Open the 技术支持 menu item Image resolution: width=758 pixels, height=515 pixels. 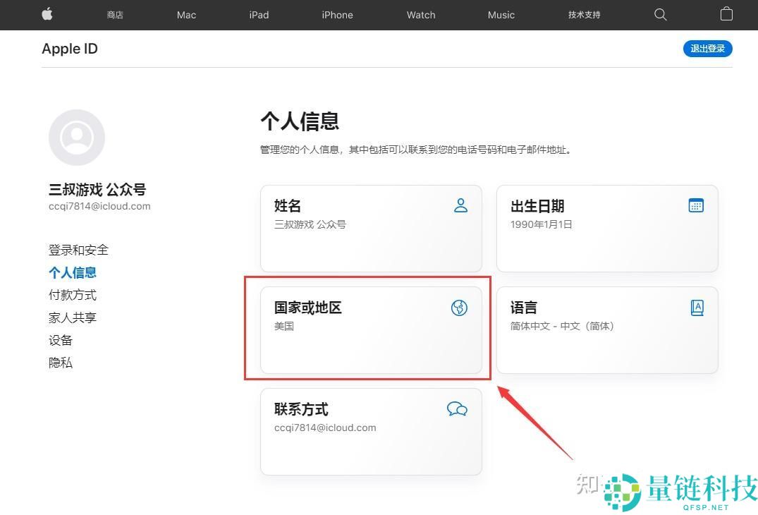pos(584,14)
